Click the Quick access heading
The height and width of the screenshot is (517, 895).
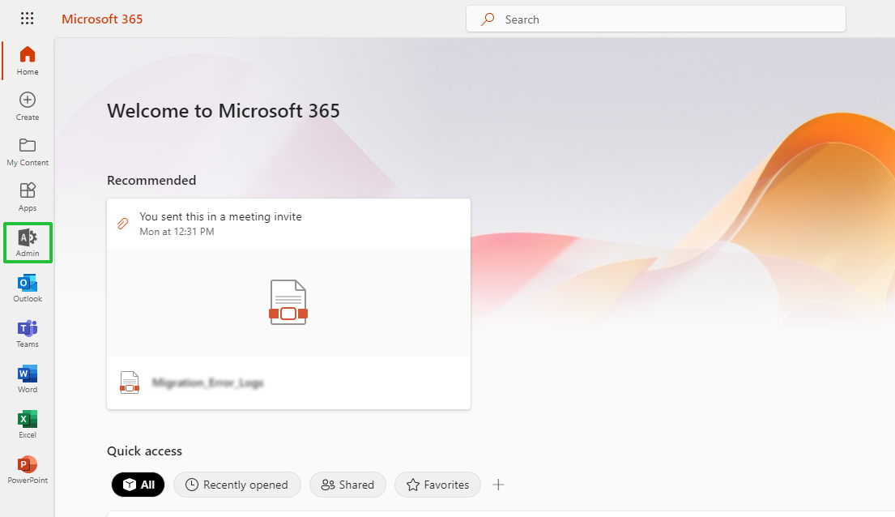[144, 451]
